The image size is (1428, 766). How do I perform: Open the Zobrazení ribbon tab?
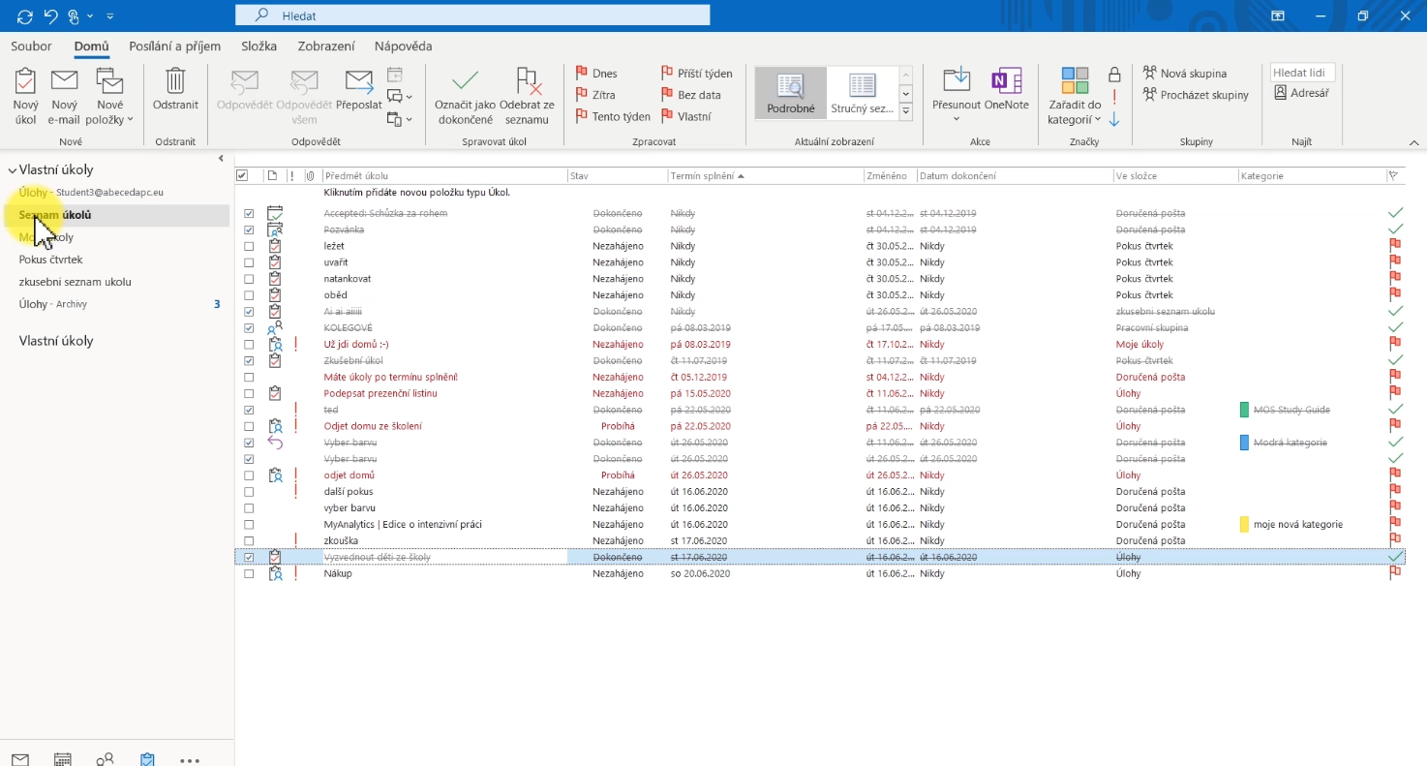point(325,46)
